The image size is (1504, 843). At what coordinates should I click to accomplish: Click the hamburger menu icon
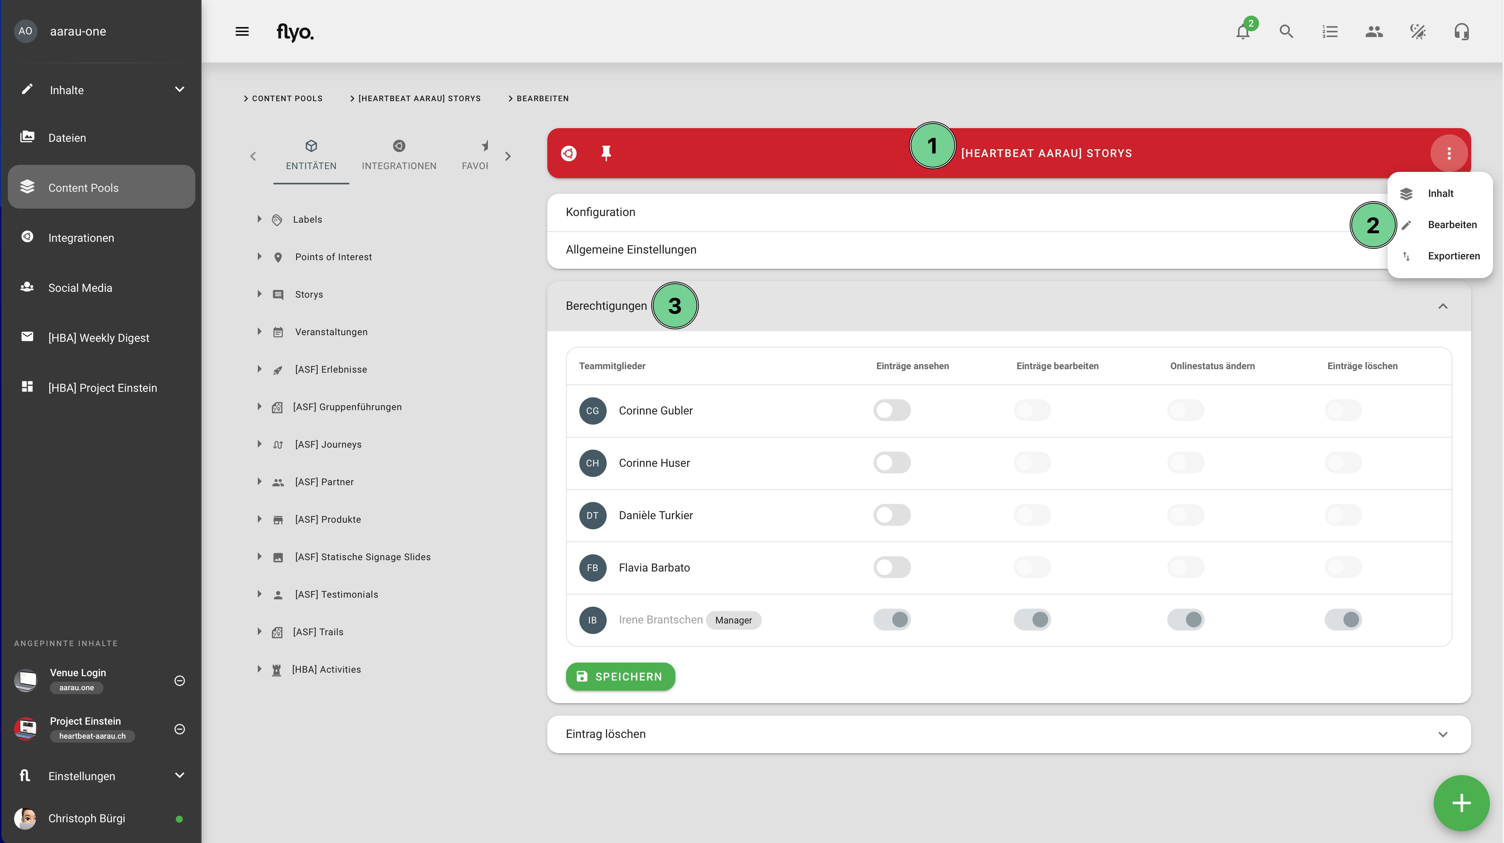(x=242, y=32)
